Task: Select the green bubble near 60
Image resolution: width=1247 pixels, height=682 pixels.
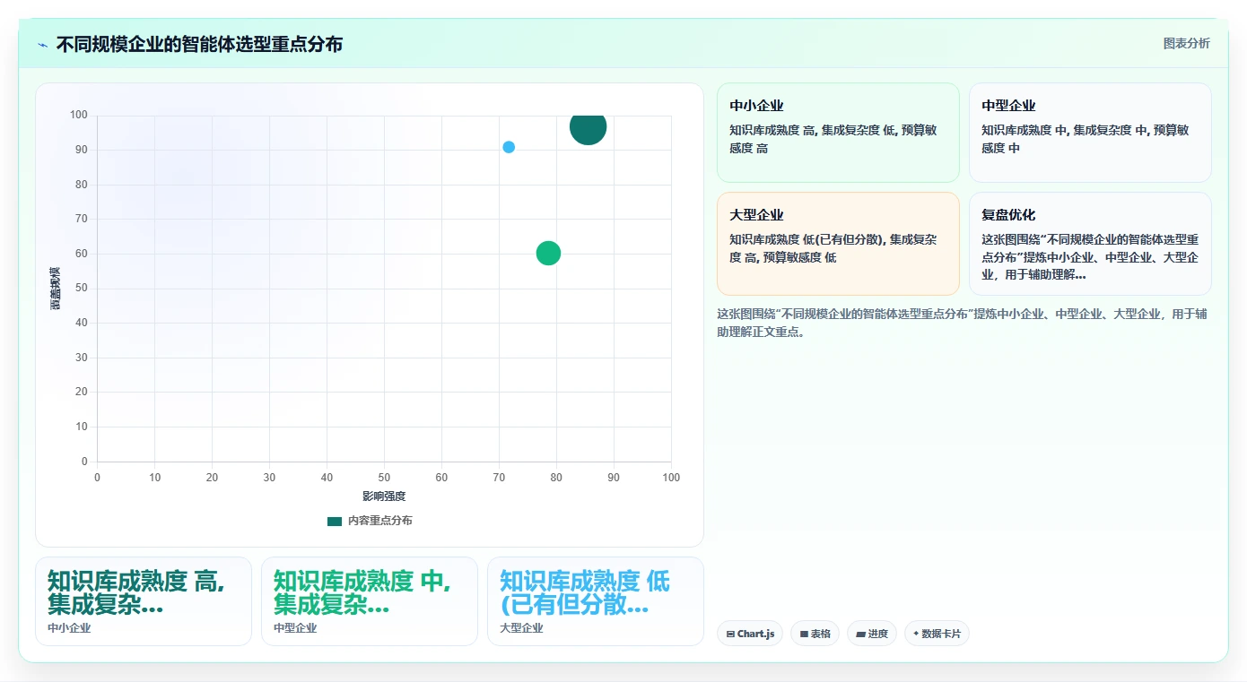Action: coord(548,254)
